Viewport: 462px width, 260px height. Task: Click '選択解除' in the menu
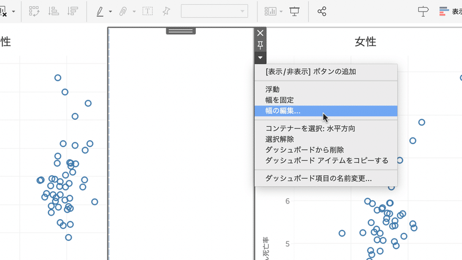point(326,139)
